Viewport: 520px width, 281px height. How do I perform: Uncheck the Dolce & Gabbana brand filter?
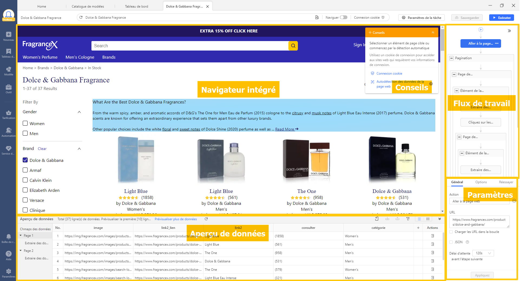(x=25, y=160)
